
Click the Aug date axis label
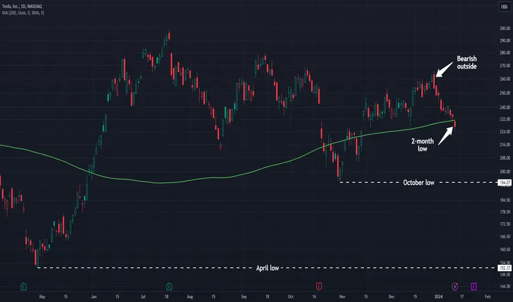pos(190,297)
